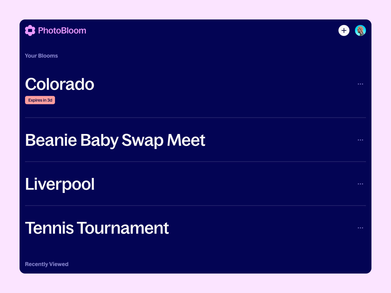Open more options for the Colorado bloom

pos(360,84)
